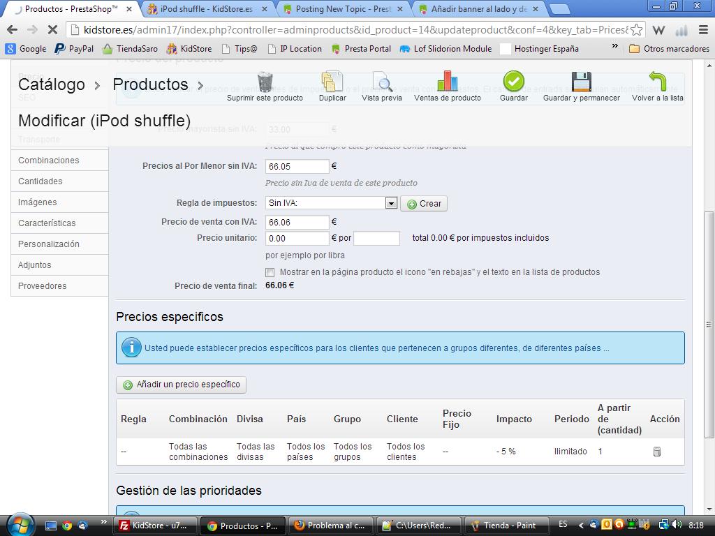Open the Características side tab
This screenshot has height=536, width=715.
tap(60, 223)
